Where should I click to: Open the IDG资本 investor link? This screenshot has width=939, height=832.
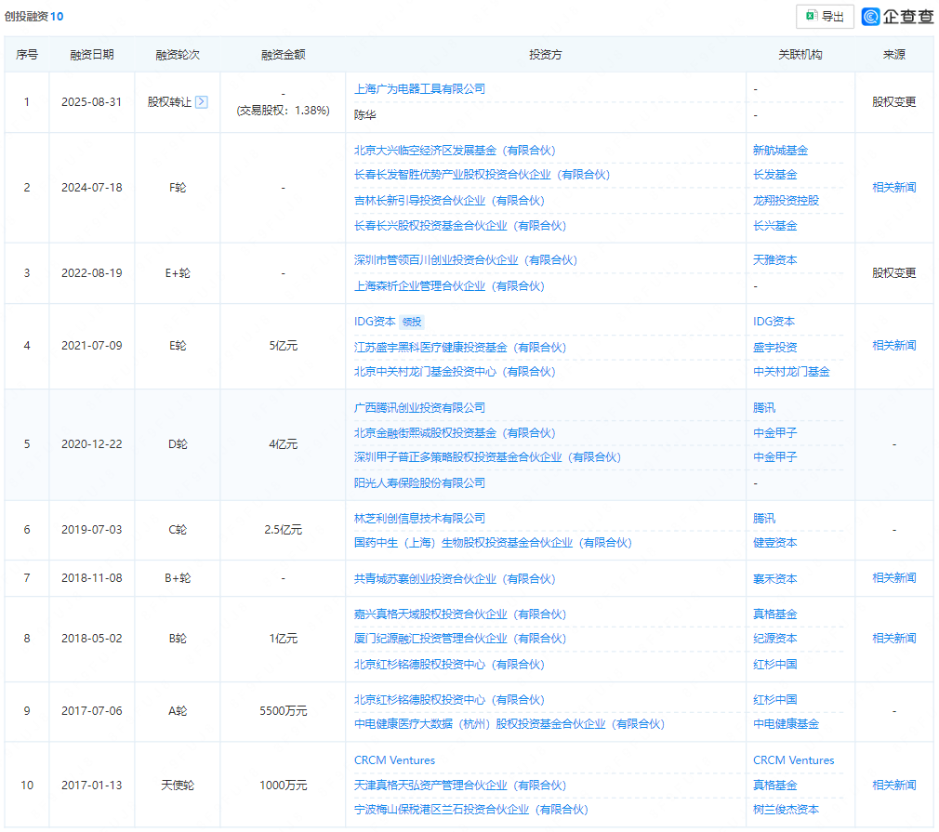tap(376, 322)
